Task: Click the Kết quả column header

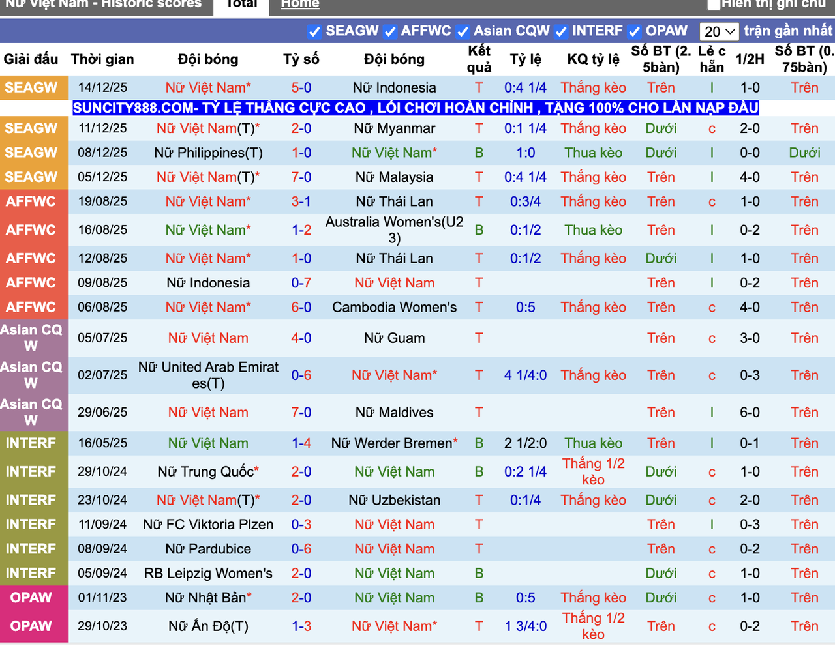Action: pos(479,59)
